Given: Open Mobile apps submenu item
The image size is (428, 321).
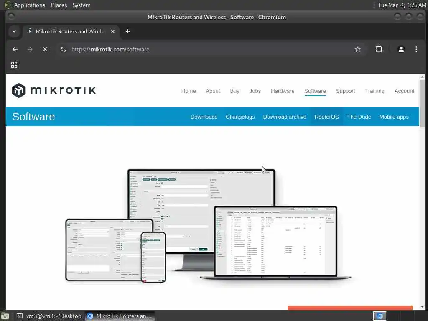Looking at the screenshot, I should (x=394, y=117).
